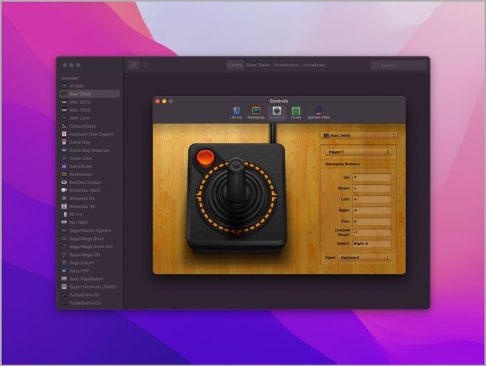Viewport: 486px width, 366px height.
Task: Click the Fire key binding field
Action: tap(371, 222)
